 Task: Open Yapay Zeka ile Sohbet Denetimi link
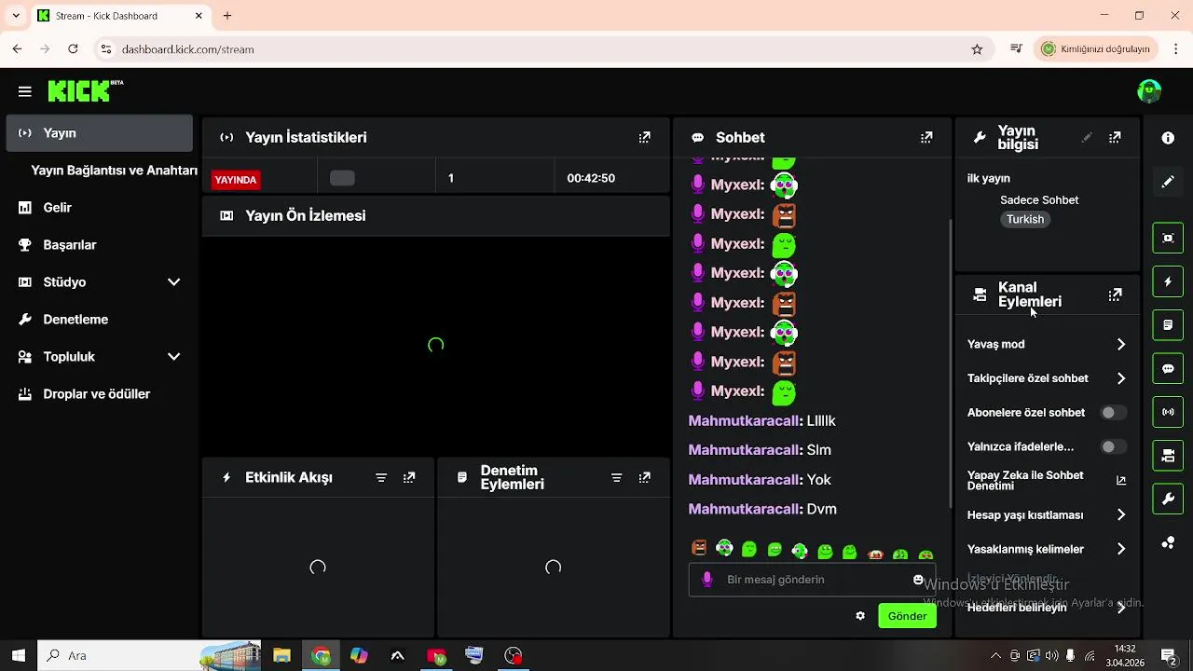(1047, 481)
